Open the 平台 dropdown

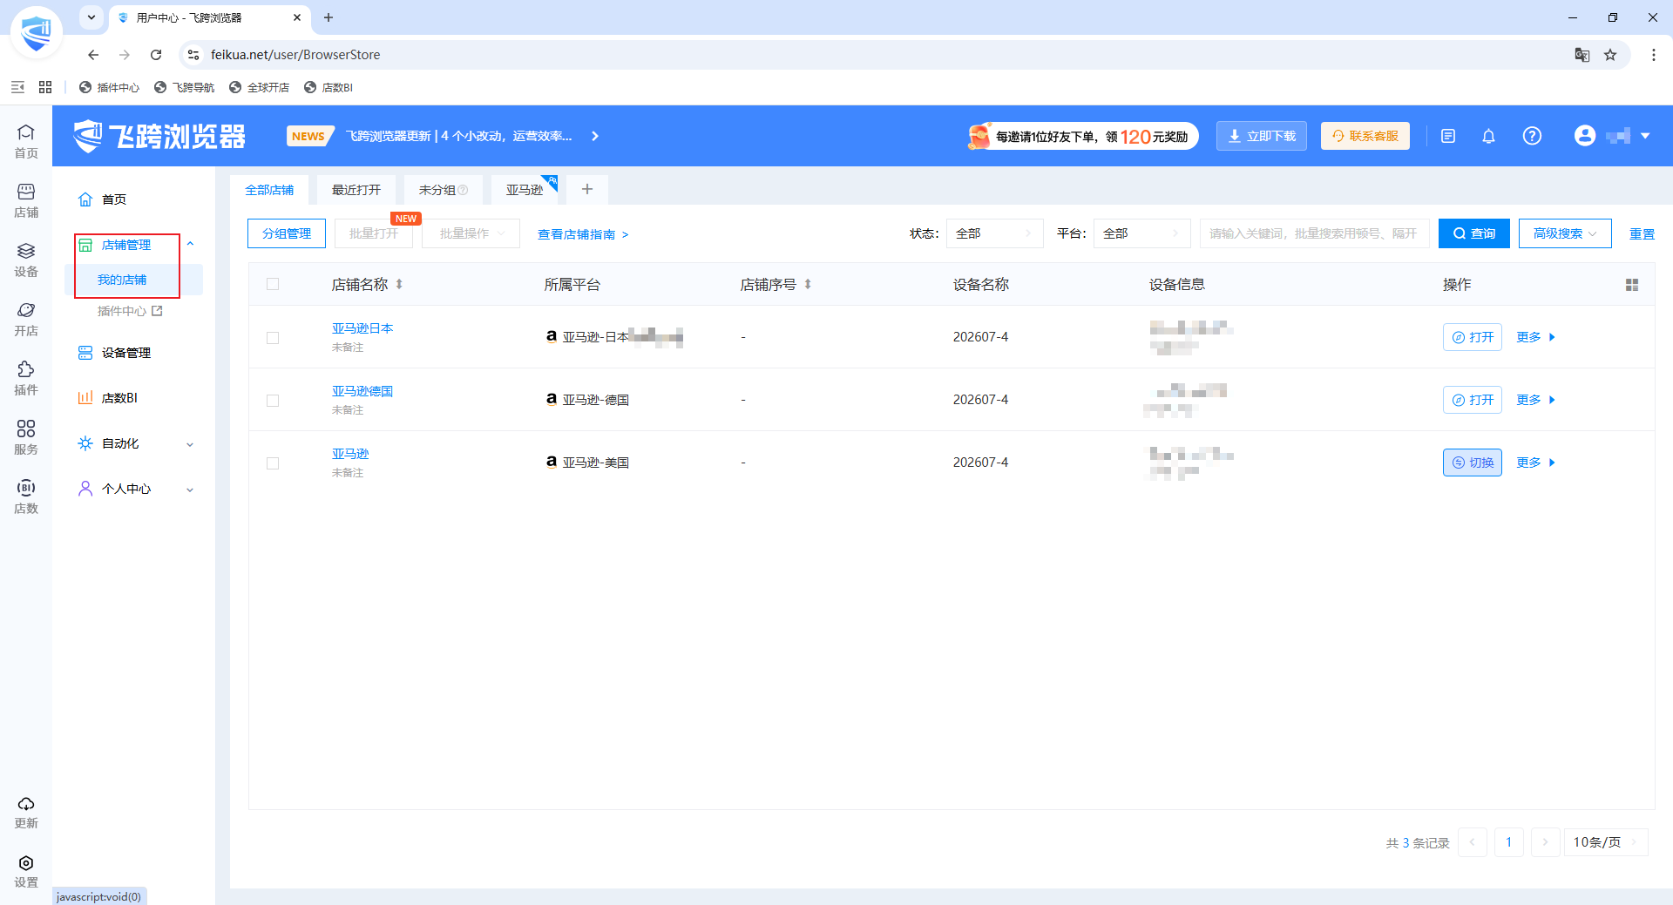(x=1141, y=233)
